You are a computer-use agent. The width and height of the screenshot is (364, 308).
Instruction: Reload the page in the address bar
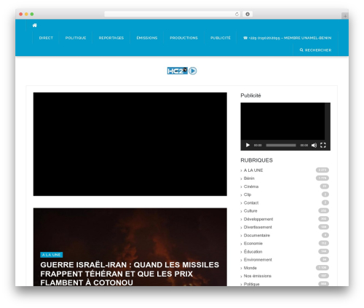[x=237, y=15]
